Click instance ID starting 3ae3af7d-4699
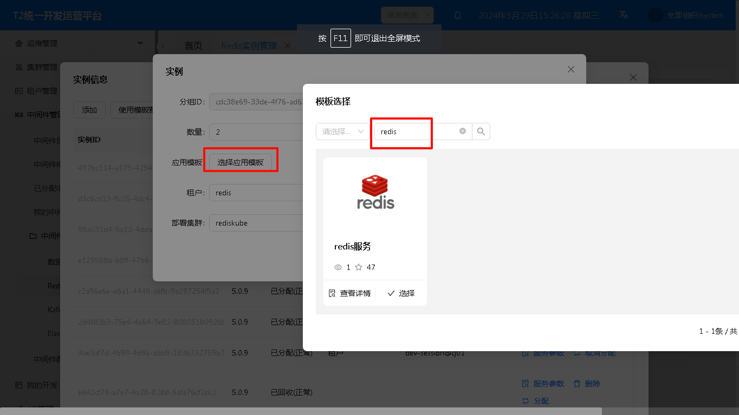 pos(151,353)
